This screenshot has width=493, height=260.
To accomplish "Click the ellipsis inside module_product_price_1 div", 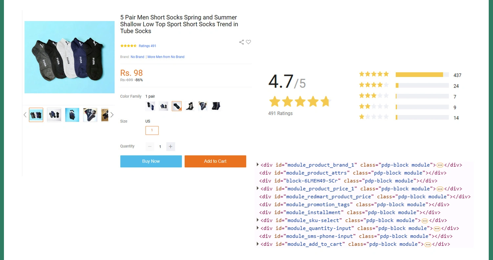I will pos(440,189).
